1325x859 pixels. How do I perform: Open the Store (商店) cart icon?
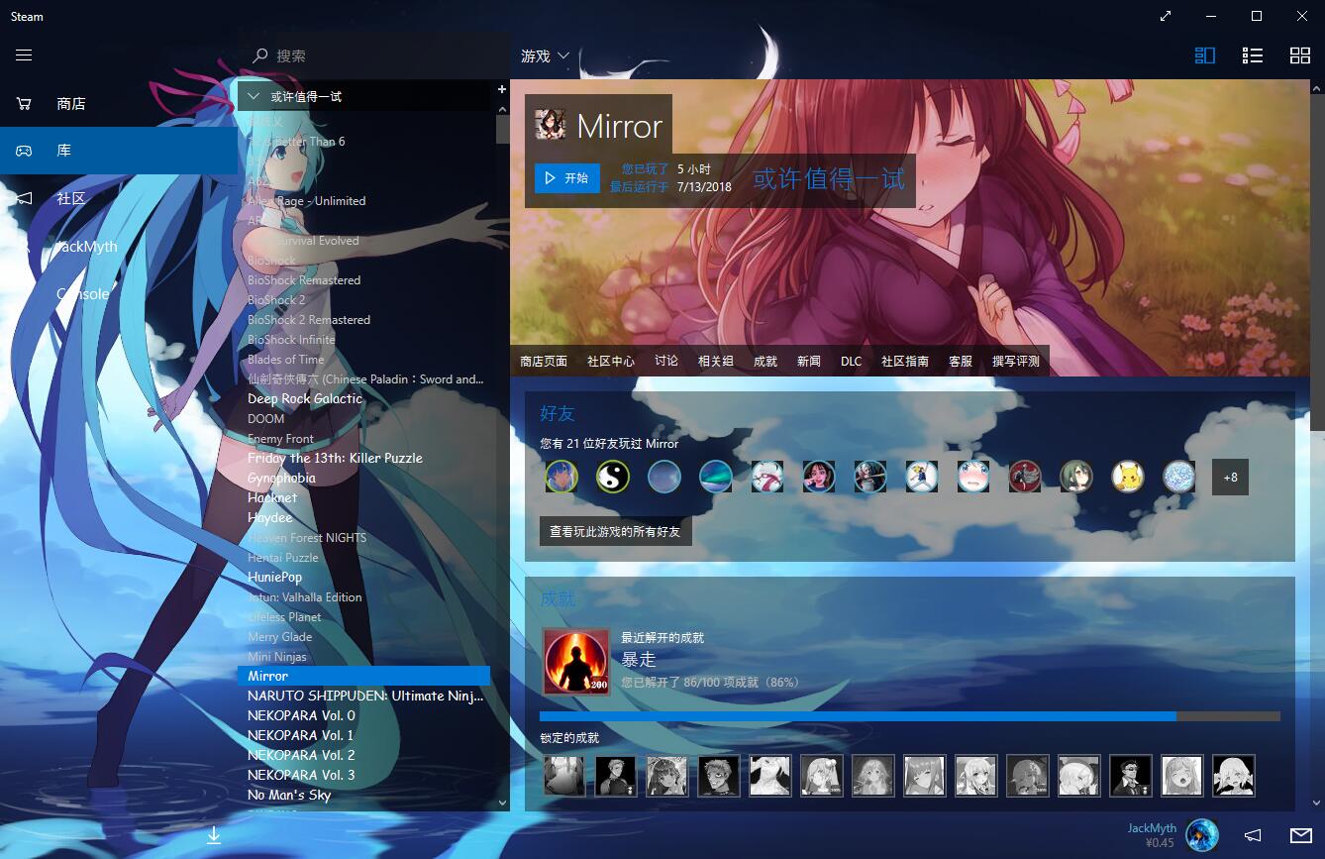click(24, 103)
